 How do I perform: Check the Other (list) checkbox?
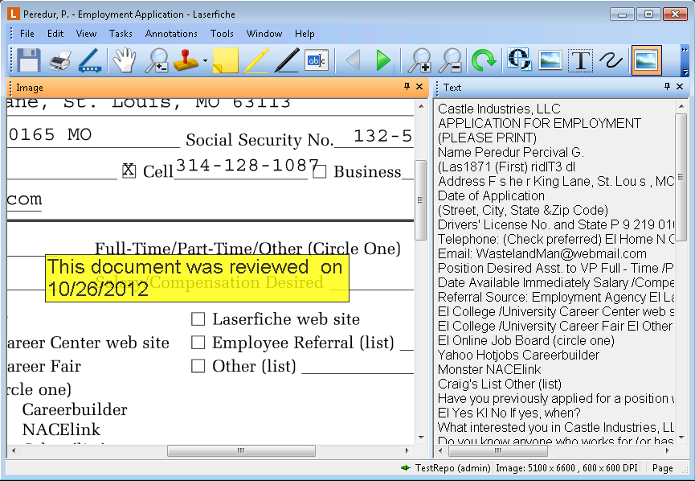pos(198,366)
